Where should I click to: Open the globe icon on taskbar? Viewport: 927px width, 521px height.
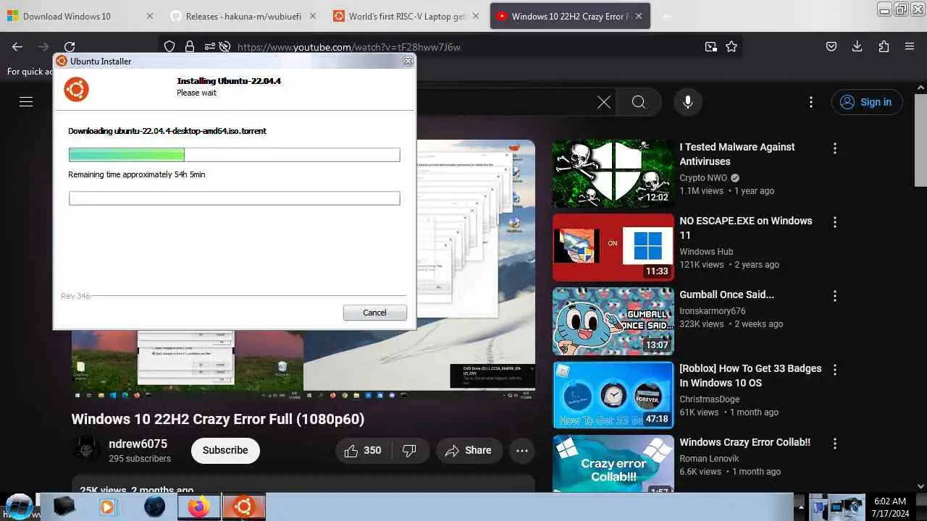pyautogui.click(x=154, y=507)
